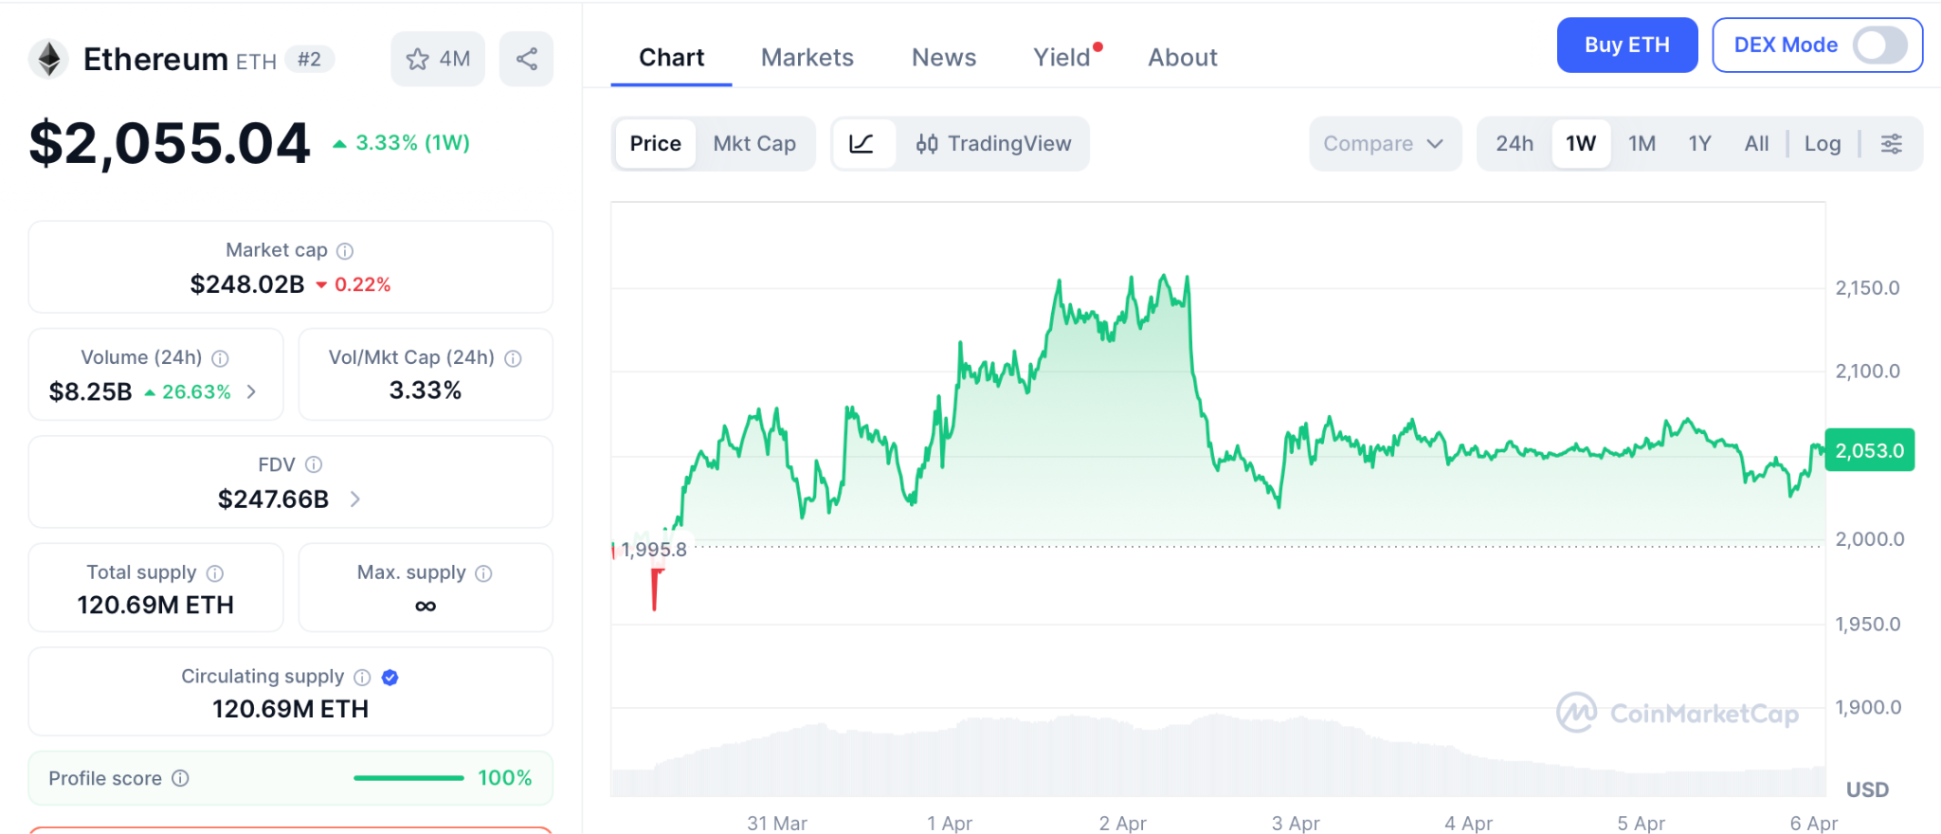1941x834 pixels.
Task: Click the 2,053.0 current price label
Action: [1869, 451]
